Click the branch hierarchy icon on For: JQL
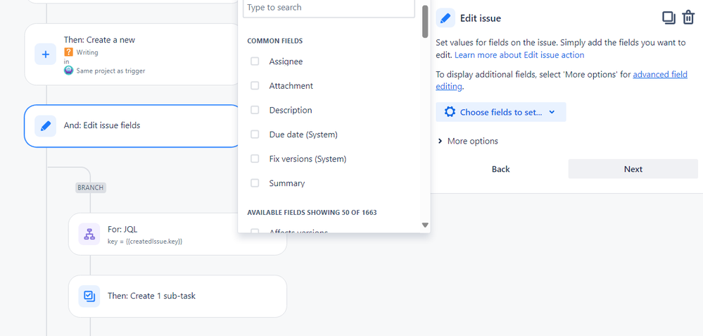This screenshot has height=336, width=703. pyautogui.click(x=89, y=234)
